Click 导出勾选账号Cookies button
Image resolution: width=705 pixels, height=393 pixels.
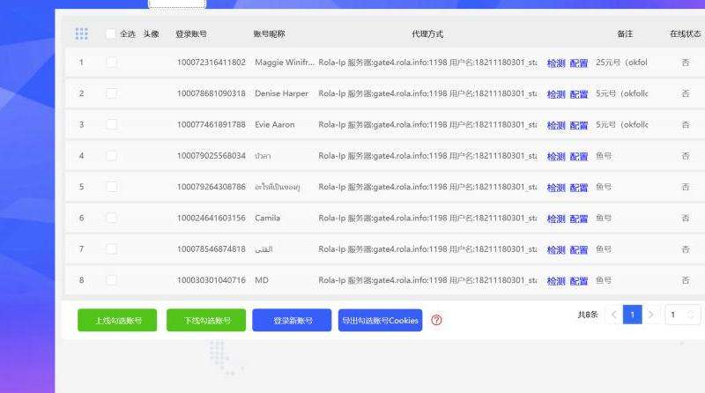point(380,321)
